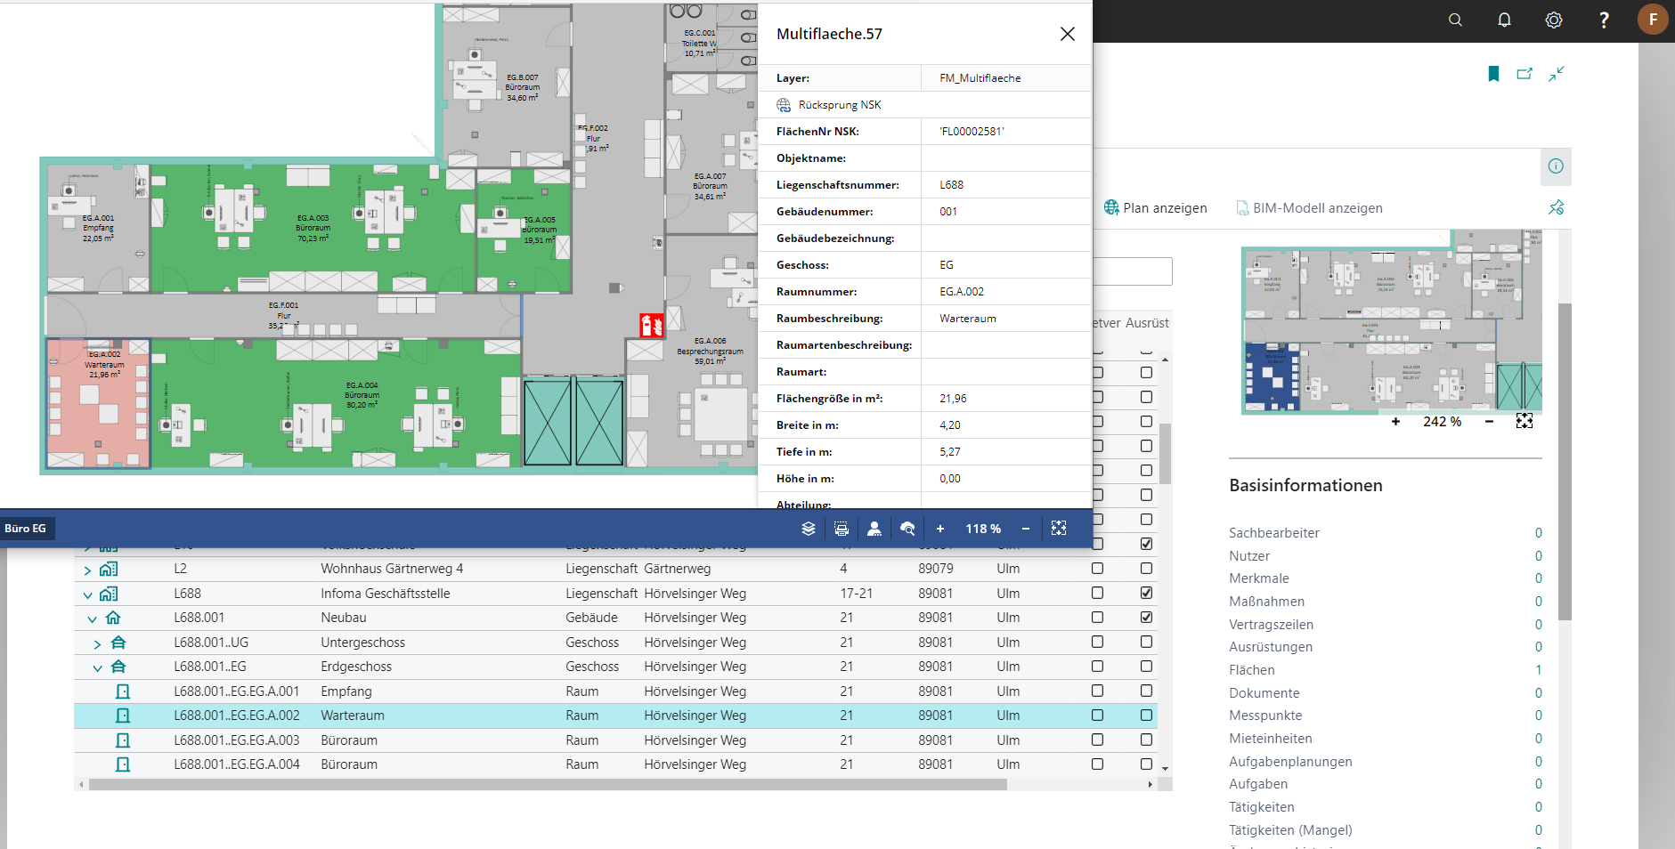Fit plan to view in blue toolbar
The height and width of the screenshot is (849, 1675).
coord(1059,529)
